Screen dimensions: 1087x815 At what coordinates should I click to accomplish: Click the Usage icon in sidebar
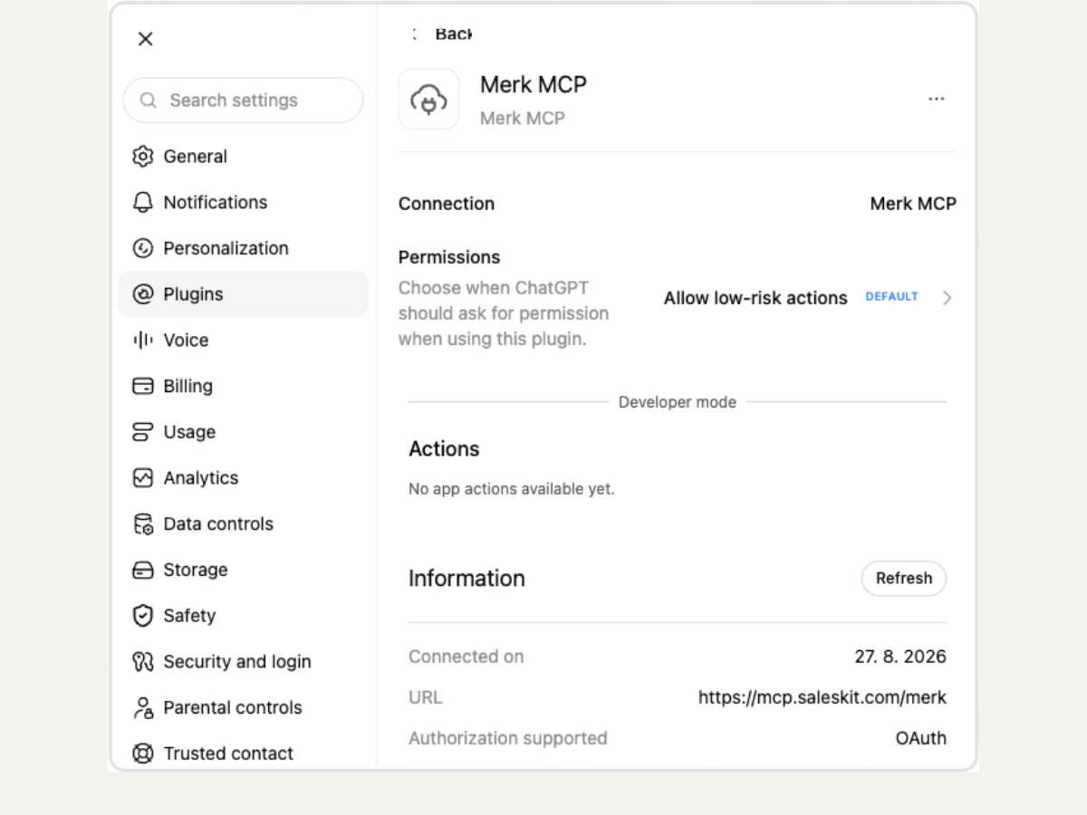(x=143, y=432)
